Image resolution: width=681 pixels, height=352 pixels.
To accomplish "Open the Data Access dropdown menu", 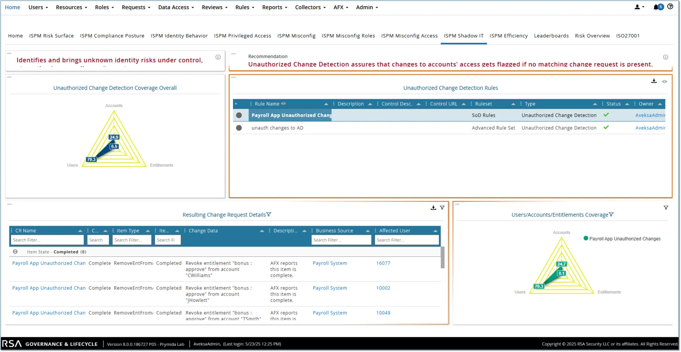I will [176, 7].
